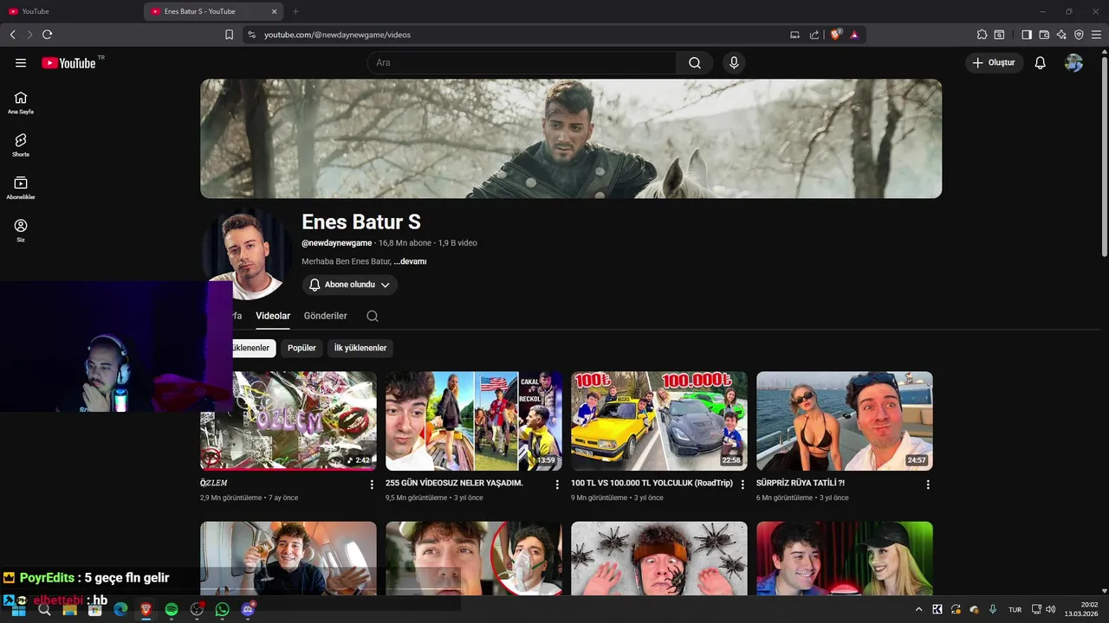Open Brave VPN shield icon
1109x623 pixels.
coord(1079,35)
